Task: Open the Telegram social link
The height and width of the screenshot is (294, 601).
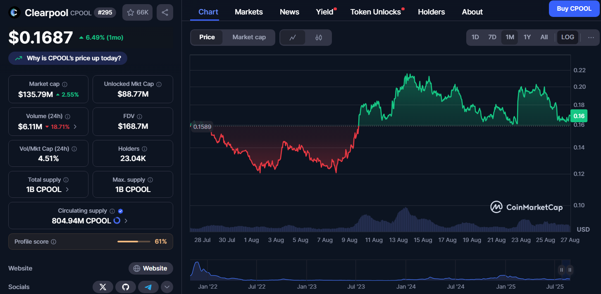Action: pyautogui.click(x=148, y=287)
